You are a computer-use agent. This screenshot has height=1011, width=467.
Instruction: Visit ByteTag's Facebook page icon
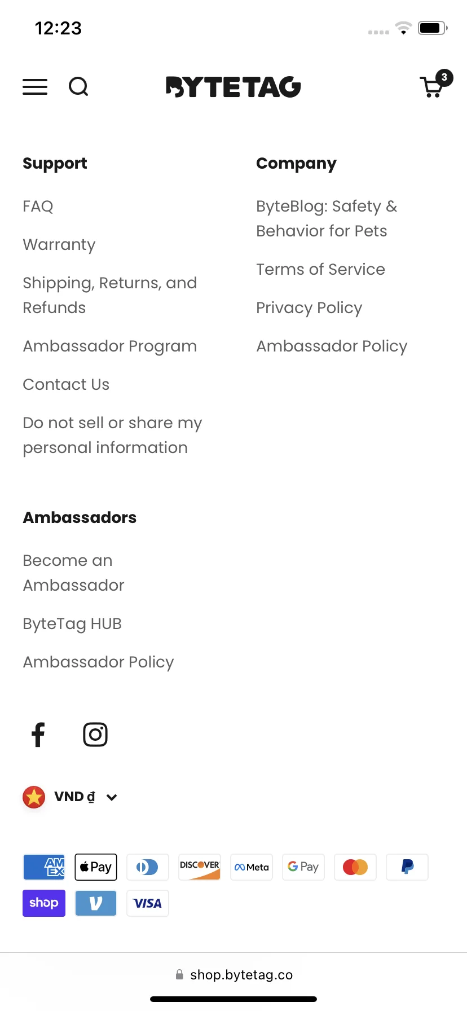[38, 735]
